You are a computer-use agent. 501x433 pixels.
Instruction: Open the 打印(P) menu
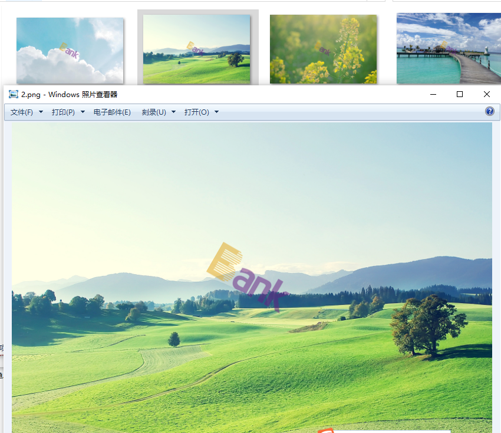pos(63,112)
